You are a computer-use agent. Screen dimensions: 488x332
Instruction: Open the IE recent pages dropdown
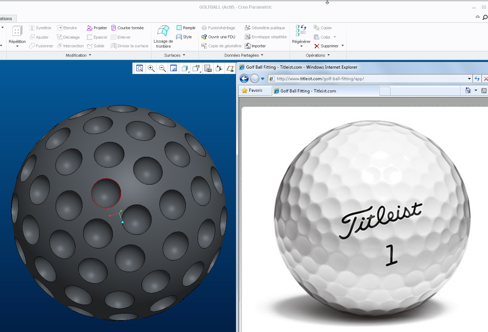coord(263,79)
